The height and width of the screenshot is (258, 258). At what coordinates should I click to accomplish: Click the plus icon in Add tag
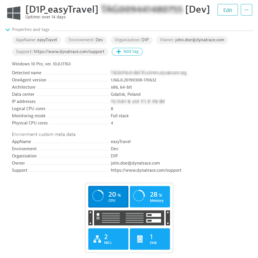(x=118, y=52)
